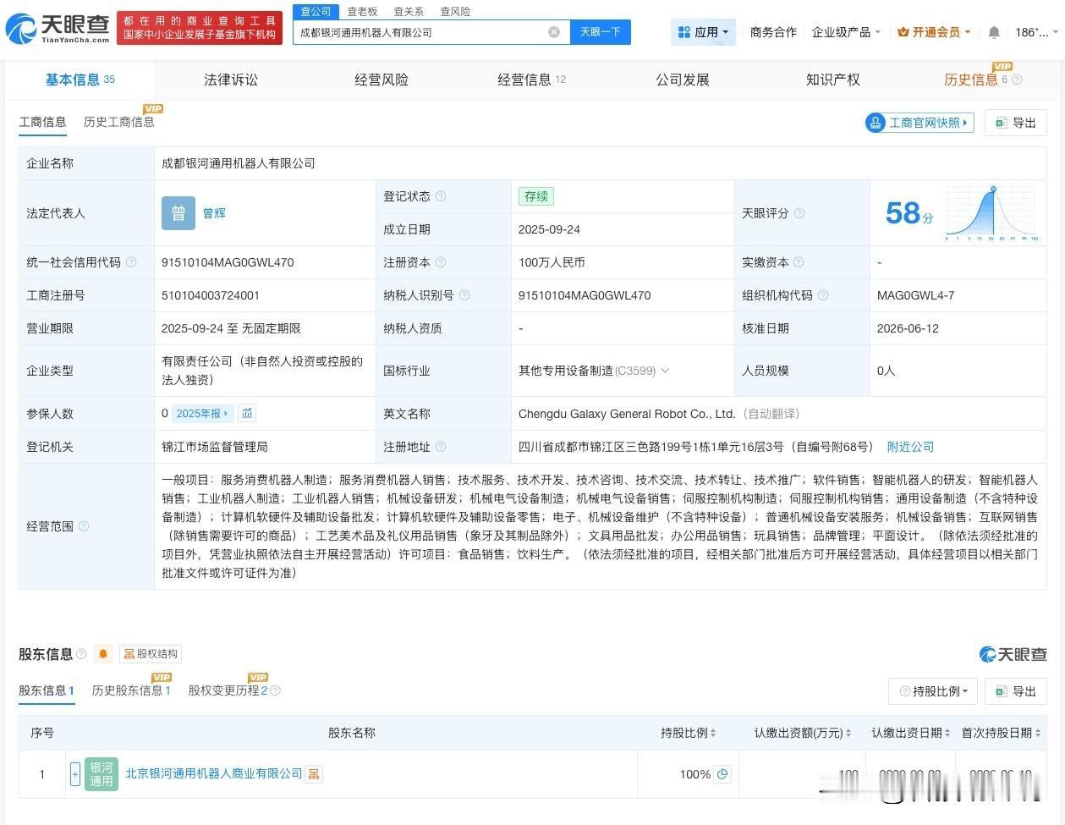This screenshot has width=1065, height=825.
Task: Open the 经营风险 tab
Action: (x=382, y=80)
